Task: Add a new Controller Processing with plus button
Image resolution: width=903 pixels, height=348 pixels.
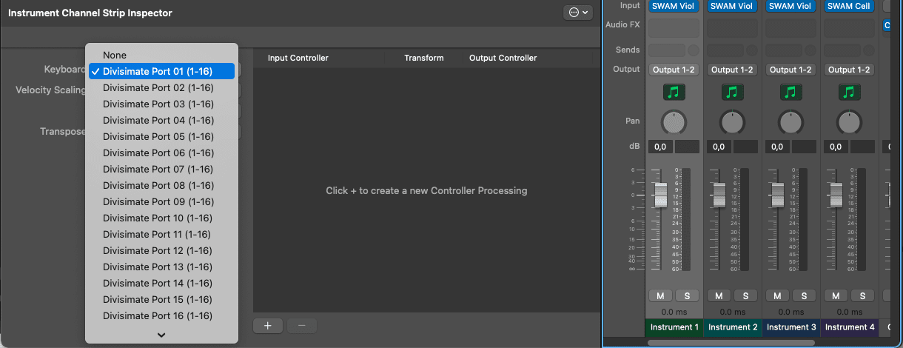Action: 268,325
